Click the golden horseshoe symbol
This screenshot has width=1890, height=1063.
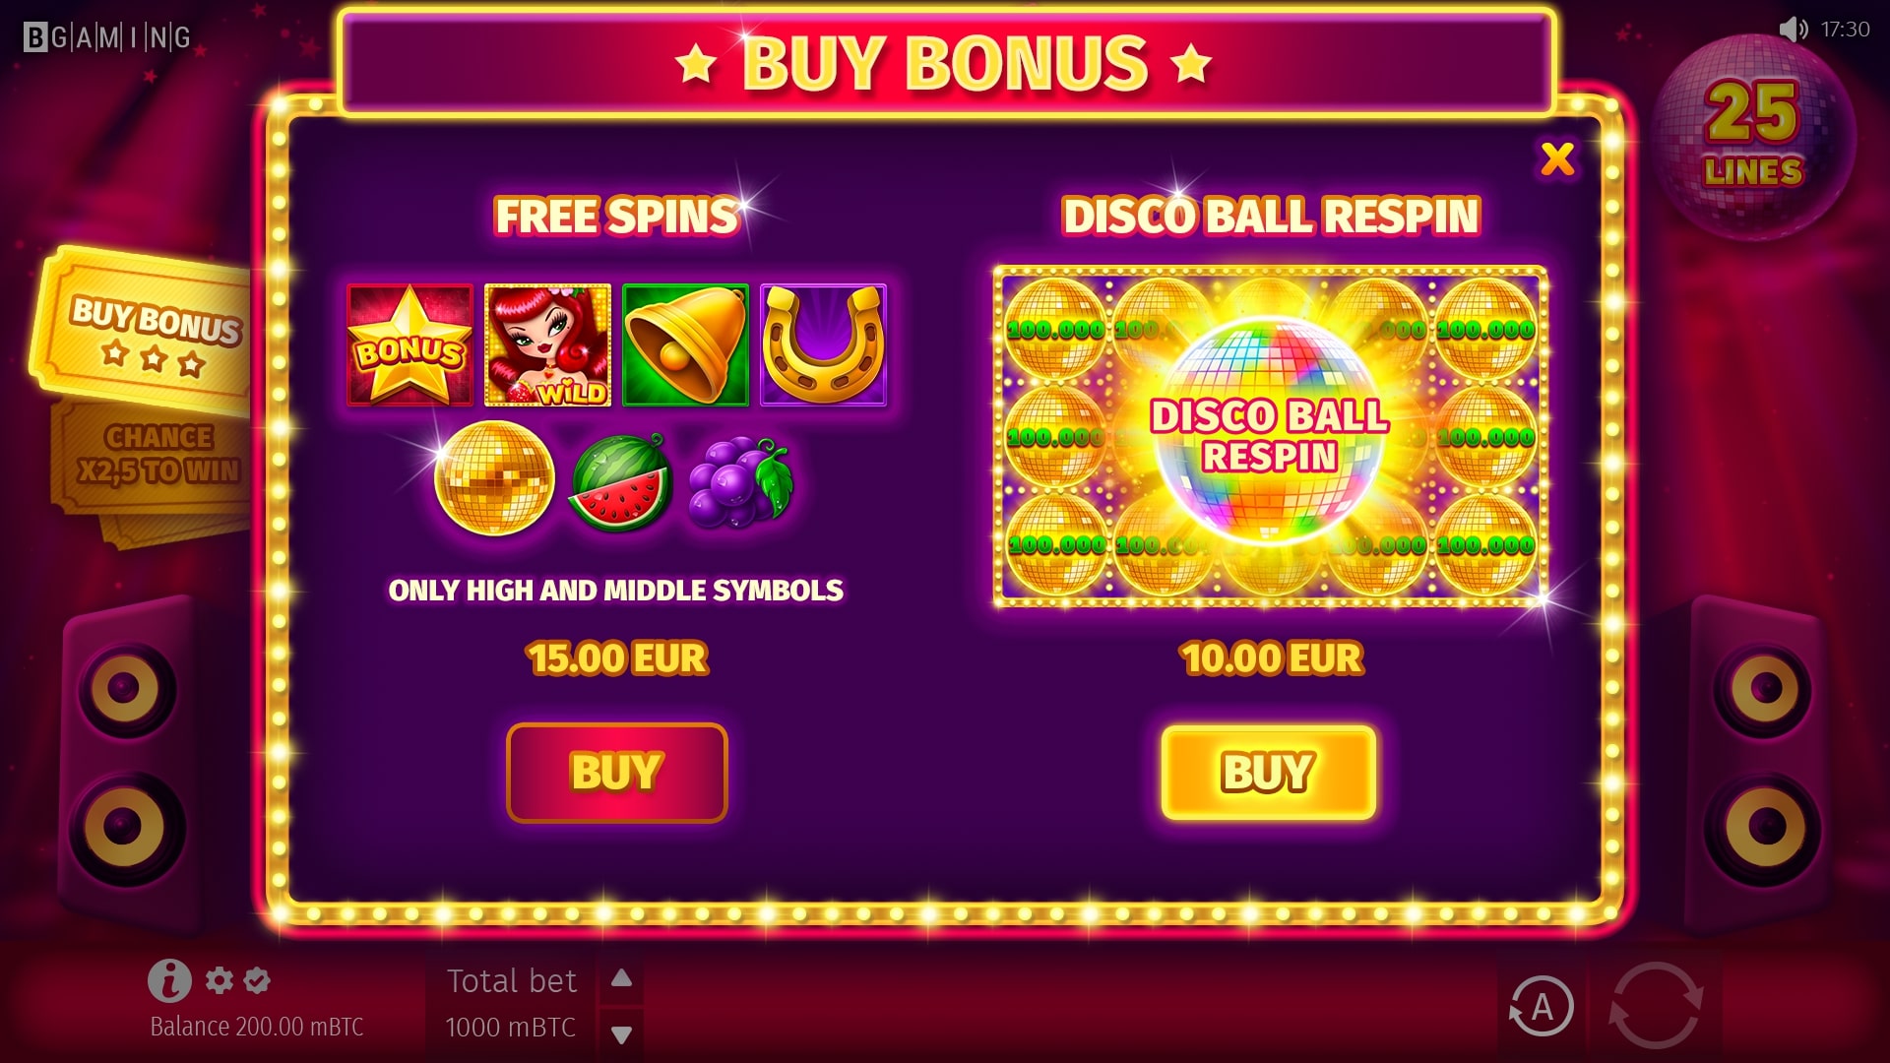point(823,345)
